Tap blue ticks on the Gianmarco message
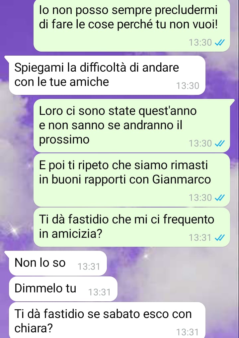Viewport: 239px width, 338px height. 220,197
